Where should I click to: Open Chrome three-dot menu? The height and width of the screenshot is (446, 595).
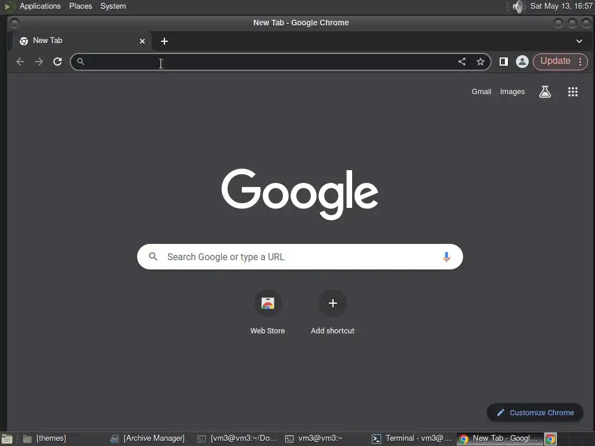(x=580, y=62)
